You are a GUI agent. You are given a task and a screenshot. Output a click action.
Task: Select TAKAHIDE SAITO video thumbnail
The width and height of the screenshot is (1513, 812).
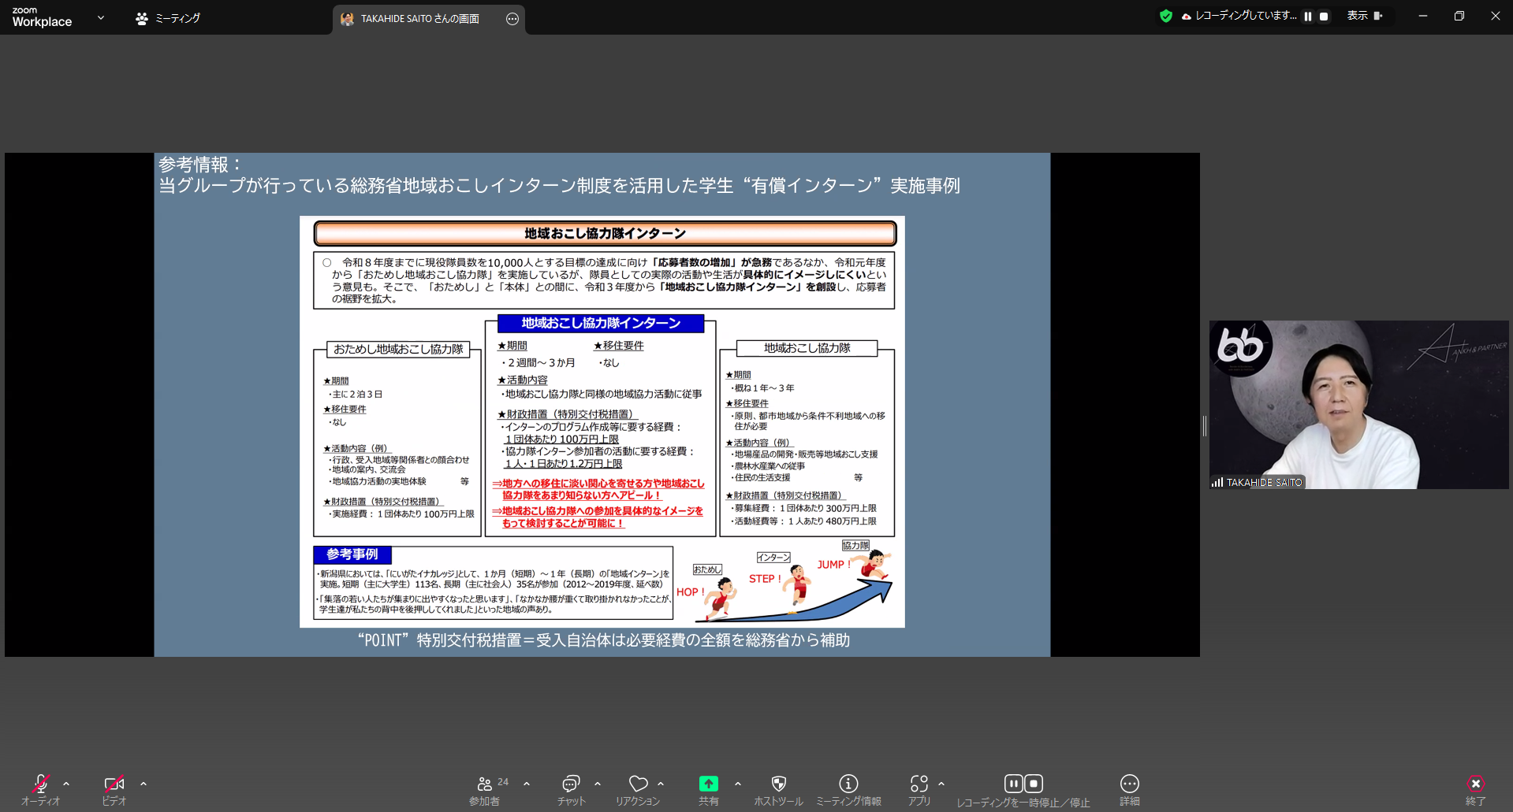(x=1358, y=405)
